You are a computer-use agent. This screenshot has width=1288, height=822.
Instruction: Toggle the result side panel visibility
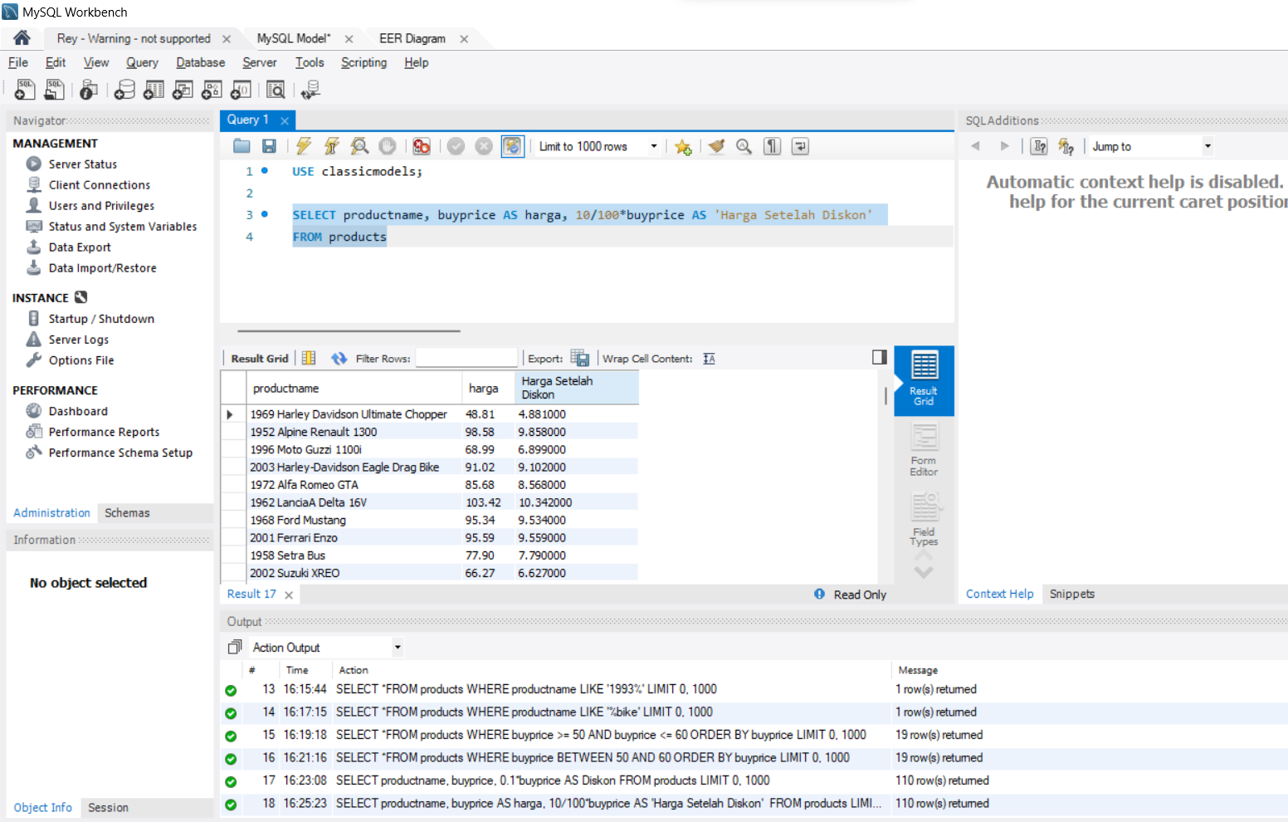click(880, 357)
